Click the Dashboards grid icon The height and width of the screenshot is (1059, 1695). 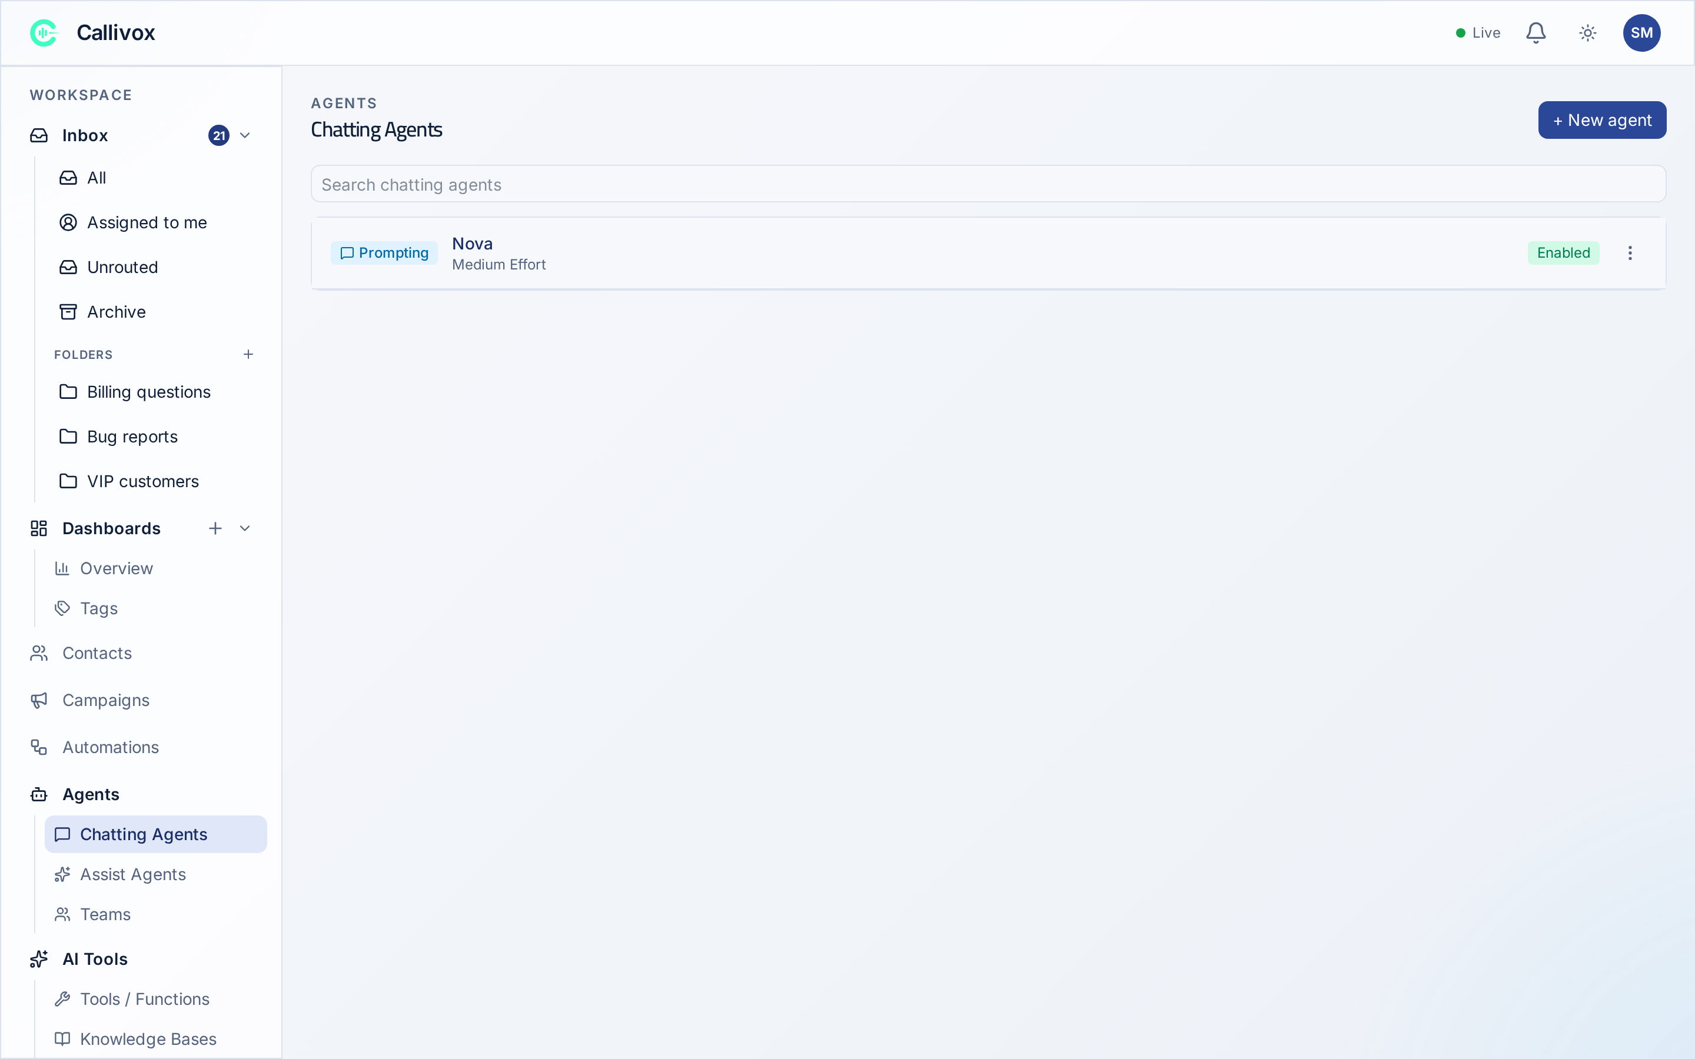point(39,528)
